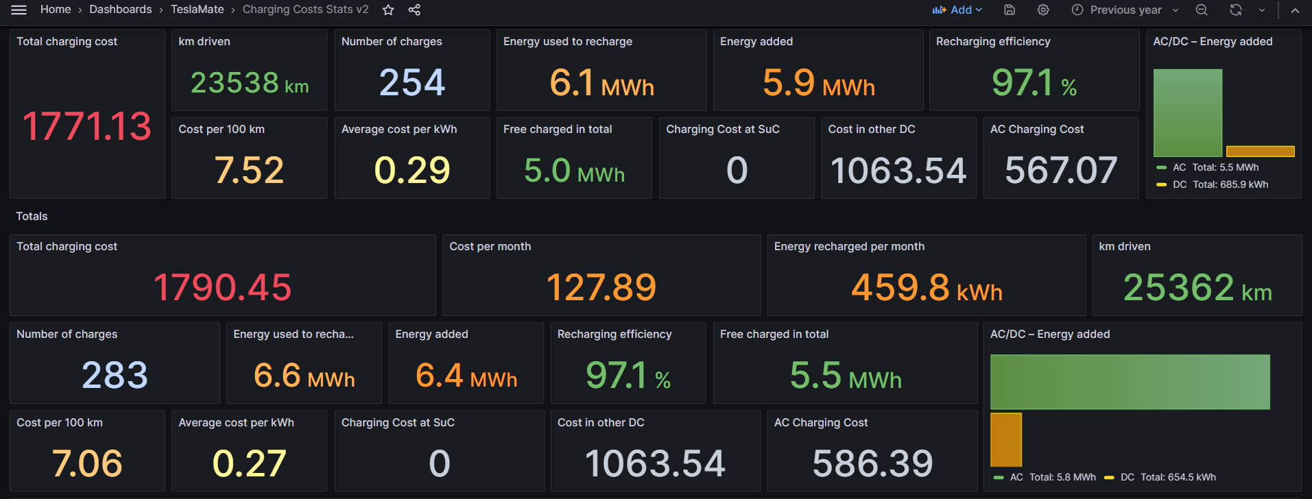
Task: Star the dashboard as favorite
Action: (388, 10)
